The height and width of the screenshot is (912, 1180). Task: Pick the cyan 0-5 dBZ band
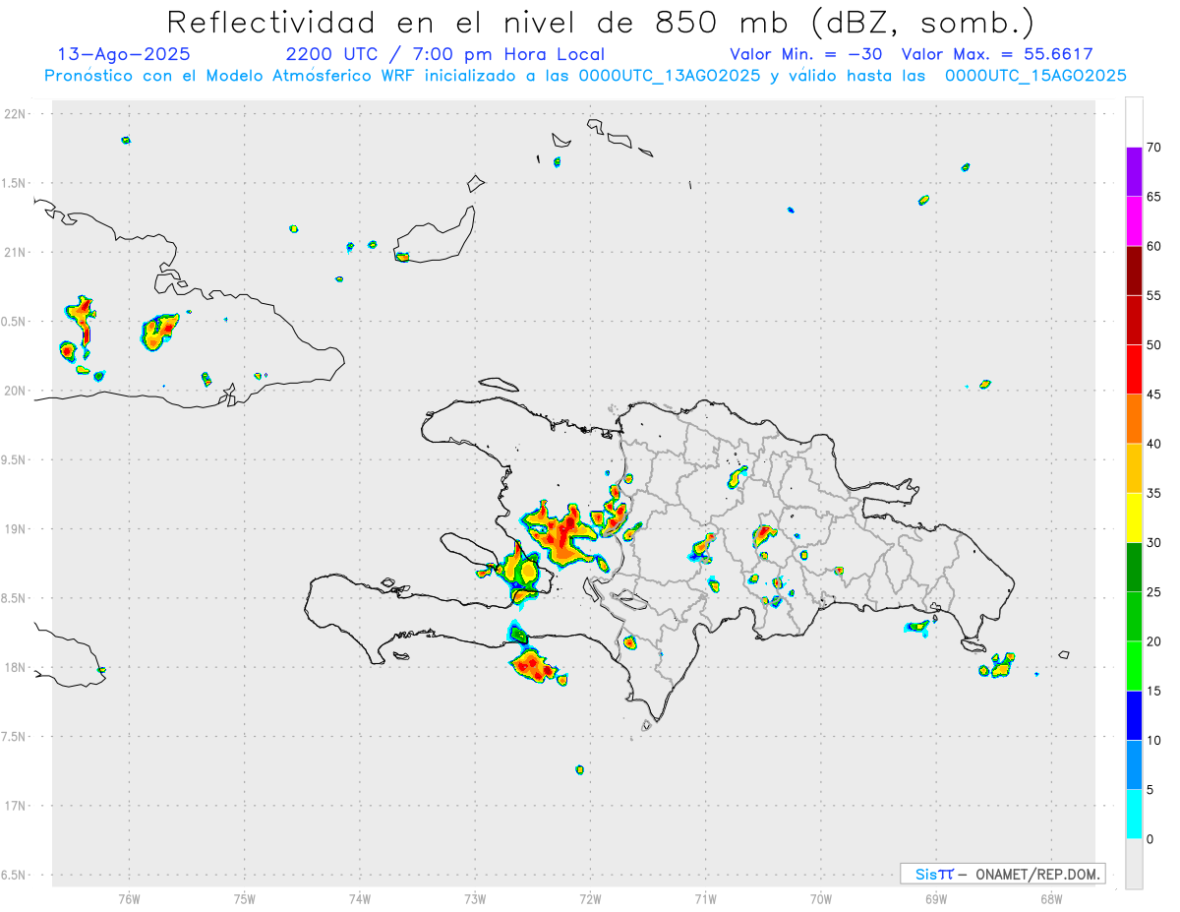coord(1134,815)
